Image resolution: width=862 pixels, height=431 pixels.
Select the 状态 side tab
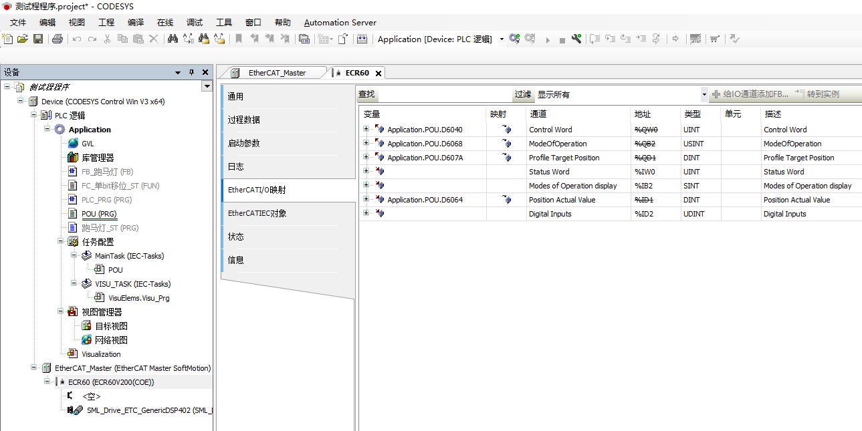pos(288,237)
